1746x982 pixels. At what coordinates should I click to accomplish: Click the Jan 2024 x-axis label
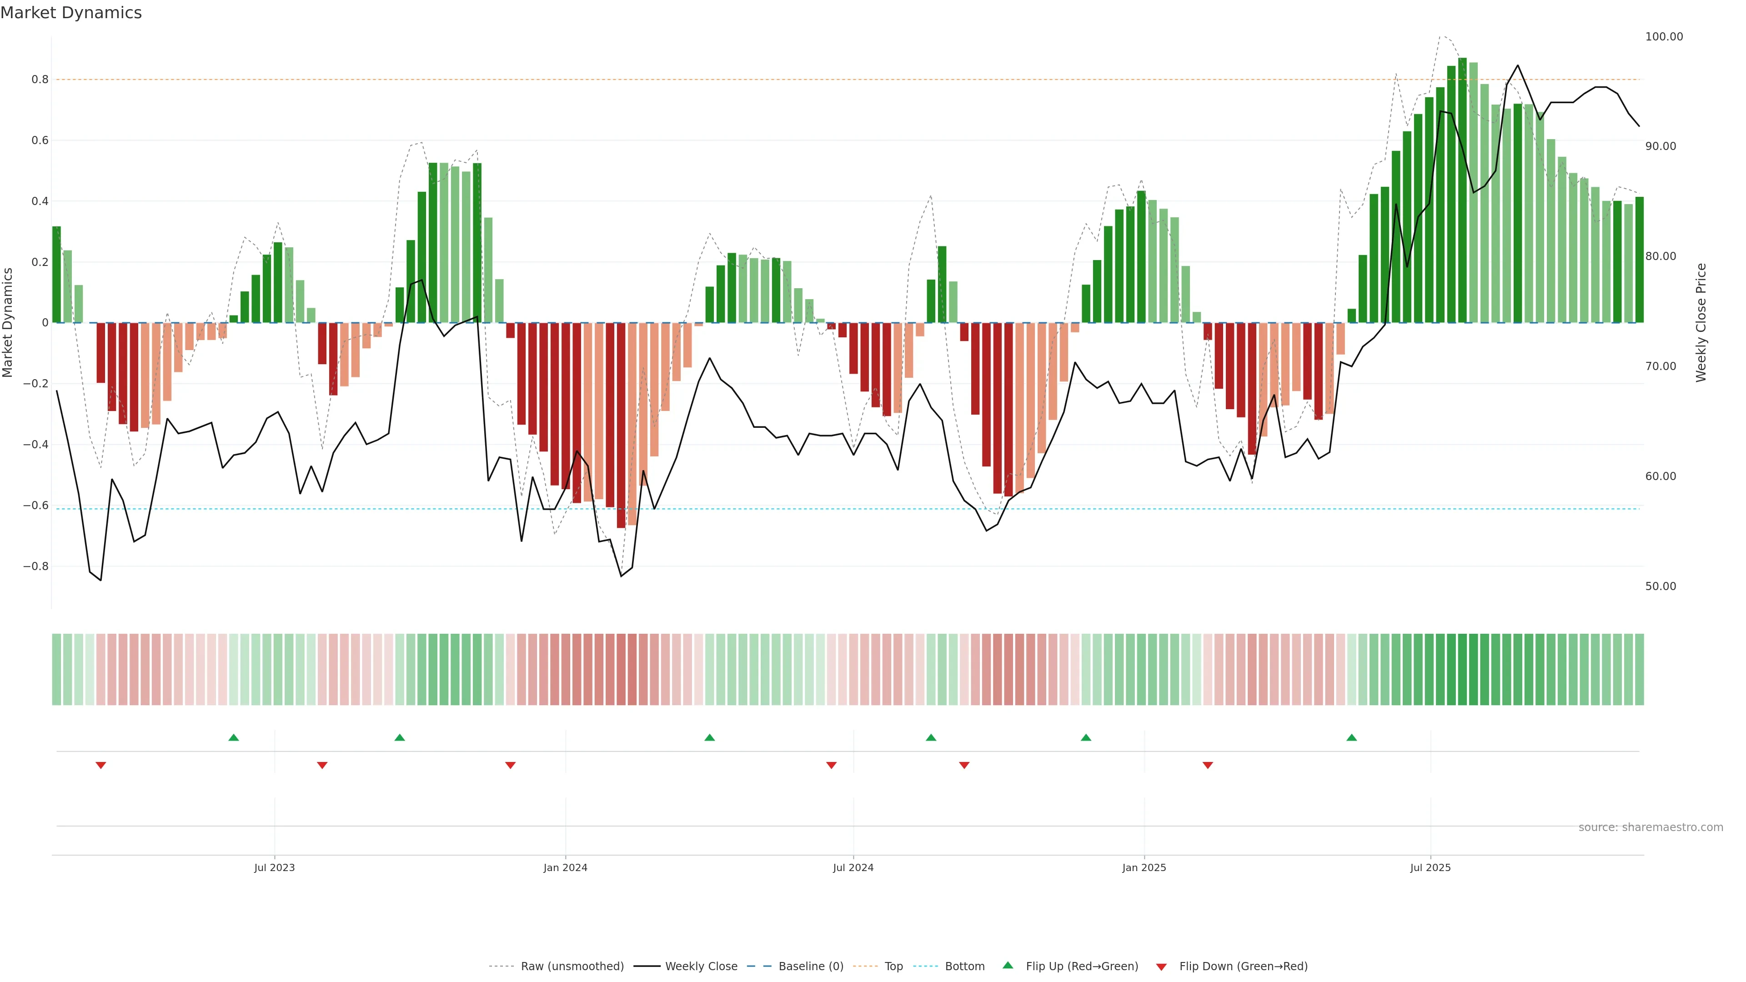click(565, 867)
